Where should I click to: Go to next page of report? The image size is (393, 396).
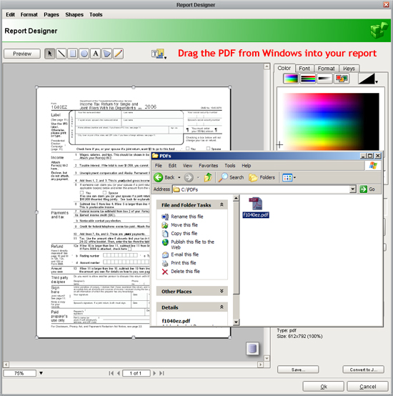(x=154, y=373)
